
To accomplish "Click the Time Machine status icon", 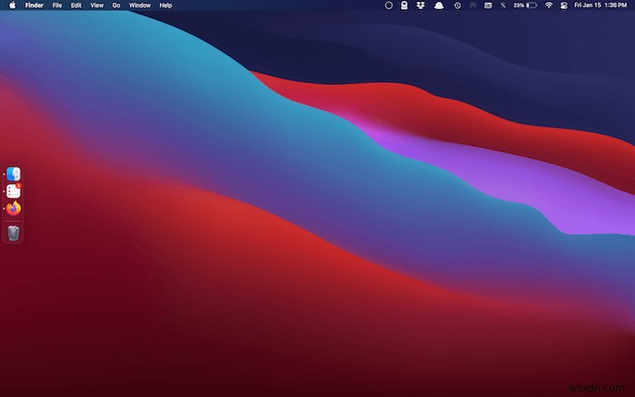I will (457, 5).
